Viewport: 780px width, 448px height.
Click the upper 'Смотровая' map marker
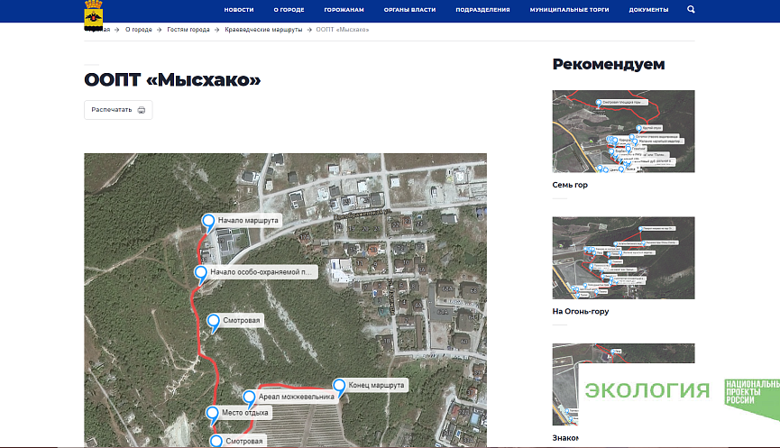(214, 321)
